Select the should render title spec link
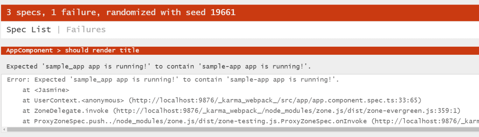Screen dimensions: 479x137 (x=102, y=50)
